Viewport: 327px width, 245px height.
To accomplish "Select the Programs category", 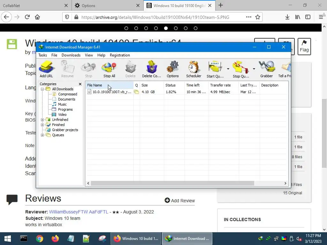I will (65, 109).
